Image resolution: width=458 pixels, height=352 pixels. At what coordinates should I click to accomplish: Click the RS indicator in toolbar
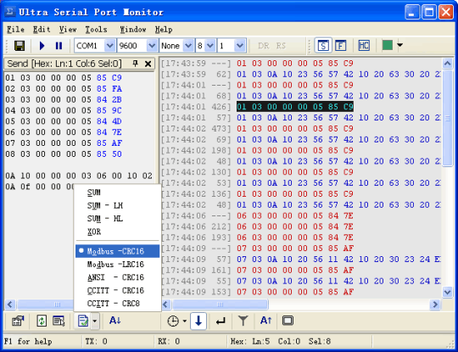(281, 46)
